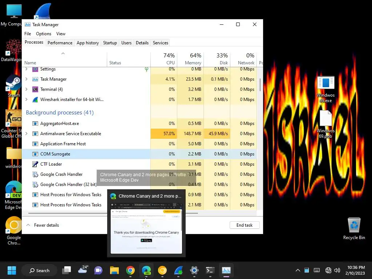Screen dimensions: 372x279
Task: Click the network globe tray icon
Action: [x=328, y=270]
